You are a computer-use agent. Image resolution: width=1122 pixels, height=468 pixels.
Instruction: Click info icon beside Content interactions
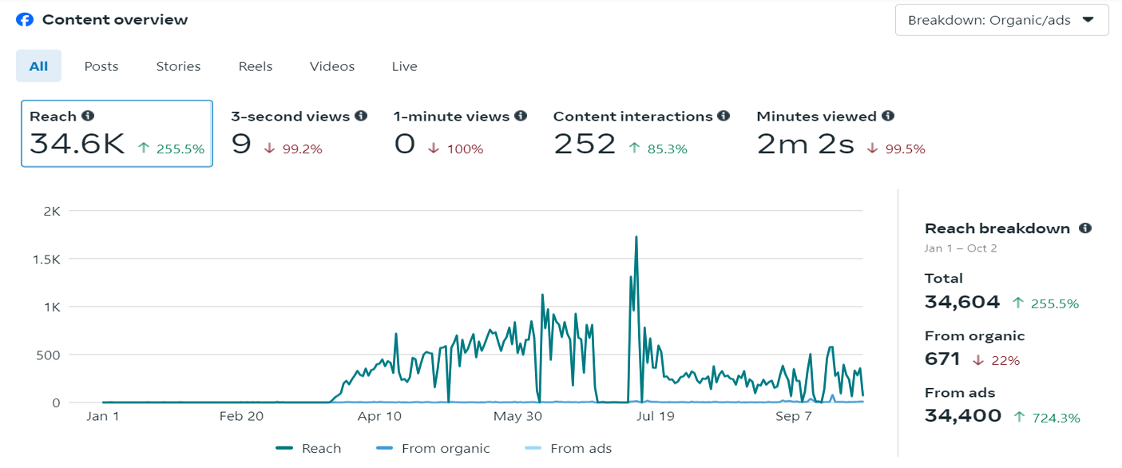tap(724, 116)
